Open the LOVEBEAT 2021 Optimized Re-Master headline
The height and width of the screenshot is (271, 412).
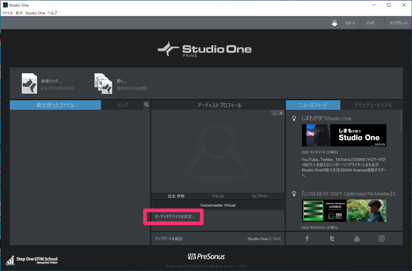pyautogui.click(x=349, y=194)
